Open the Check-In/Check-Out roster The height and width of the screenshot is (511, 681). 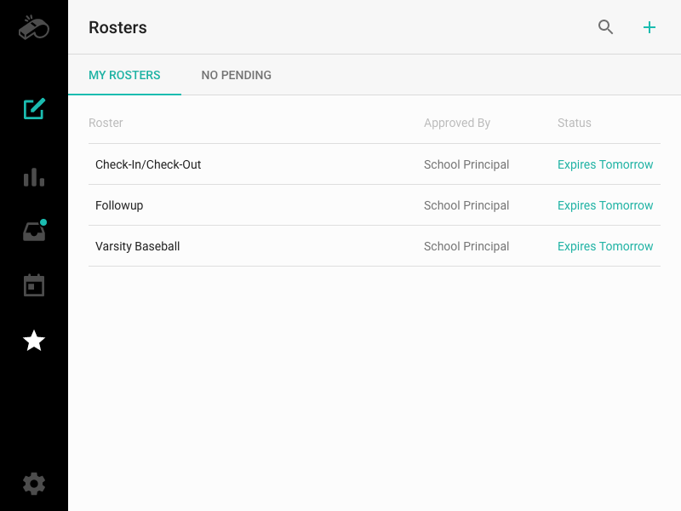148,164
